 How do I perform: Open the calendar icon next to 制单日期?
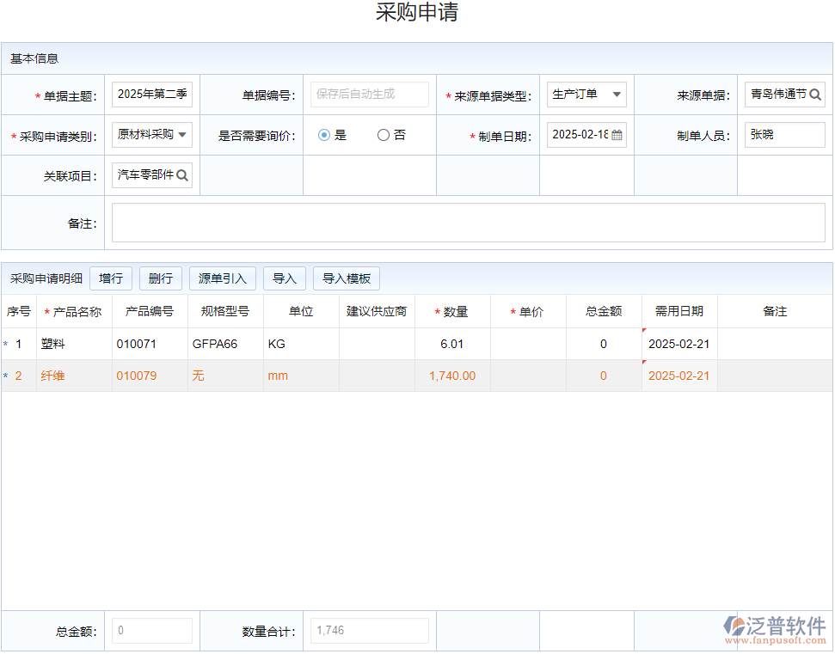[x=617, y=134]
